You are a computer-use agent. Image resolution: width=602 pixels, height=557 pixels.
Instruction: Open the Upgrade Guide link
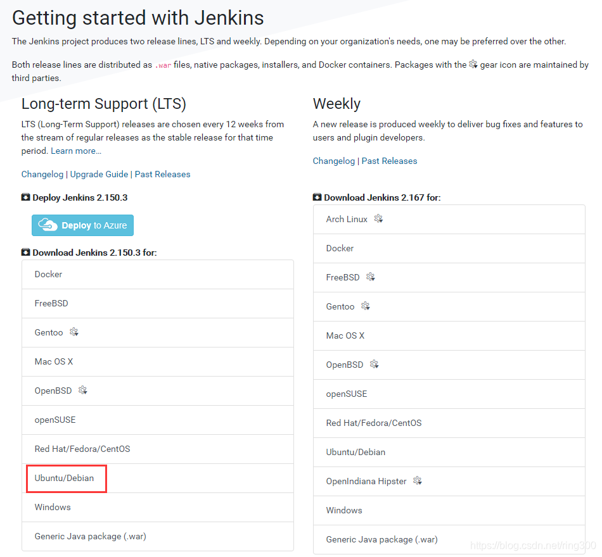click(99, 174)
